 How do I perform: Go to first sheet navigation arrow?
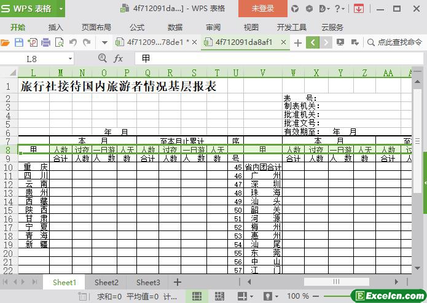click(x=5, y=282)
